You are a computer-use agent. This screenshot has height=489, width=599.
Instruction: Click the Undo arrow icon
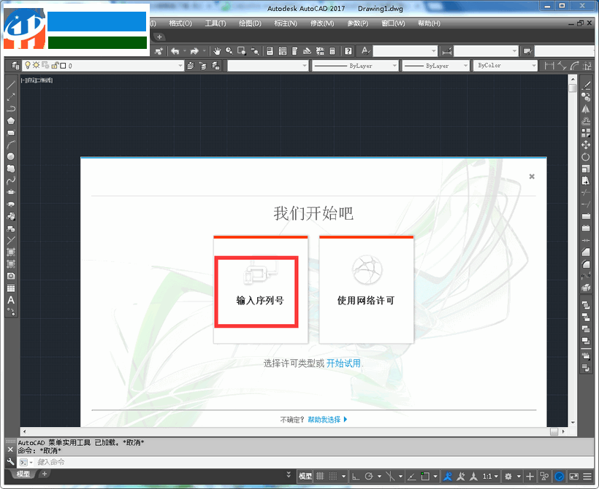coord(175,51)
